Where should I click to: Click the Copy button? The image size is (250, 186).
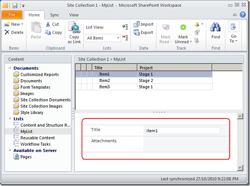(x=54, y=32)
